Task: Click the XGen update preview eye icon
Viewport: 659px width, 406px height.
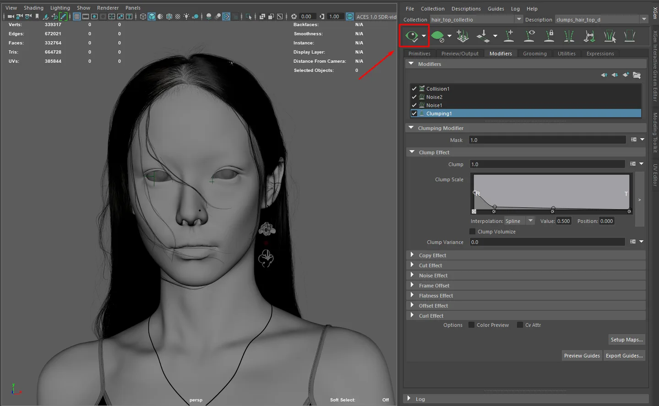Action: click(x=412, y=36)
